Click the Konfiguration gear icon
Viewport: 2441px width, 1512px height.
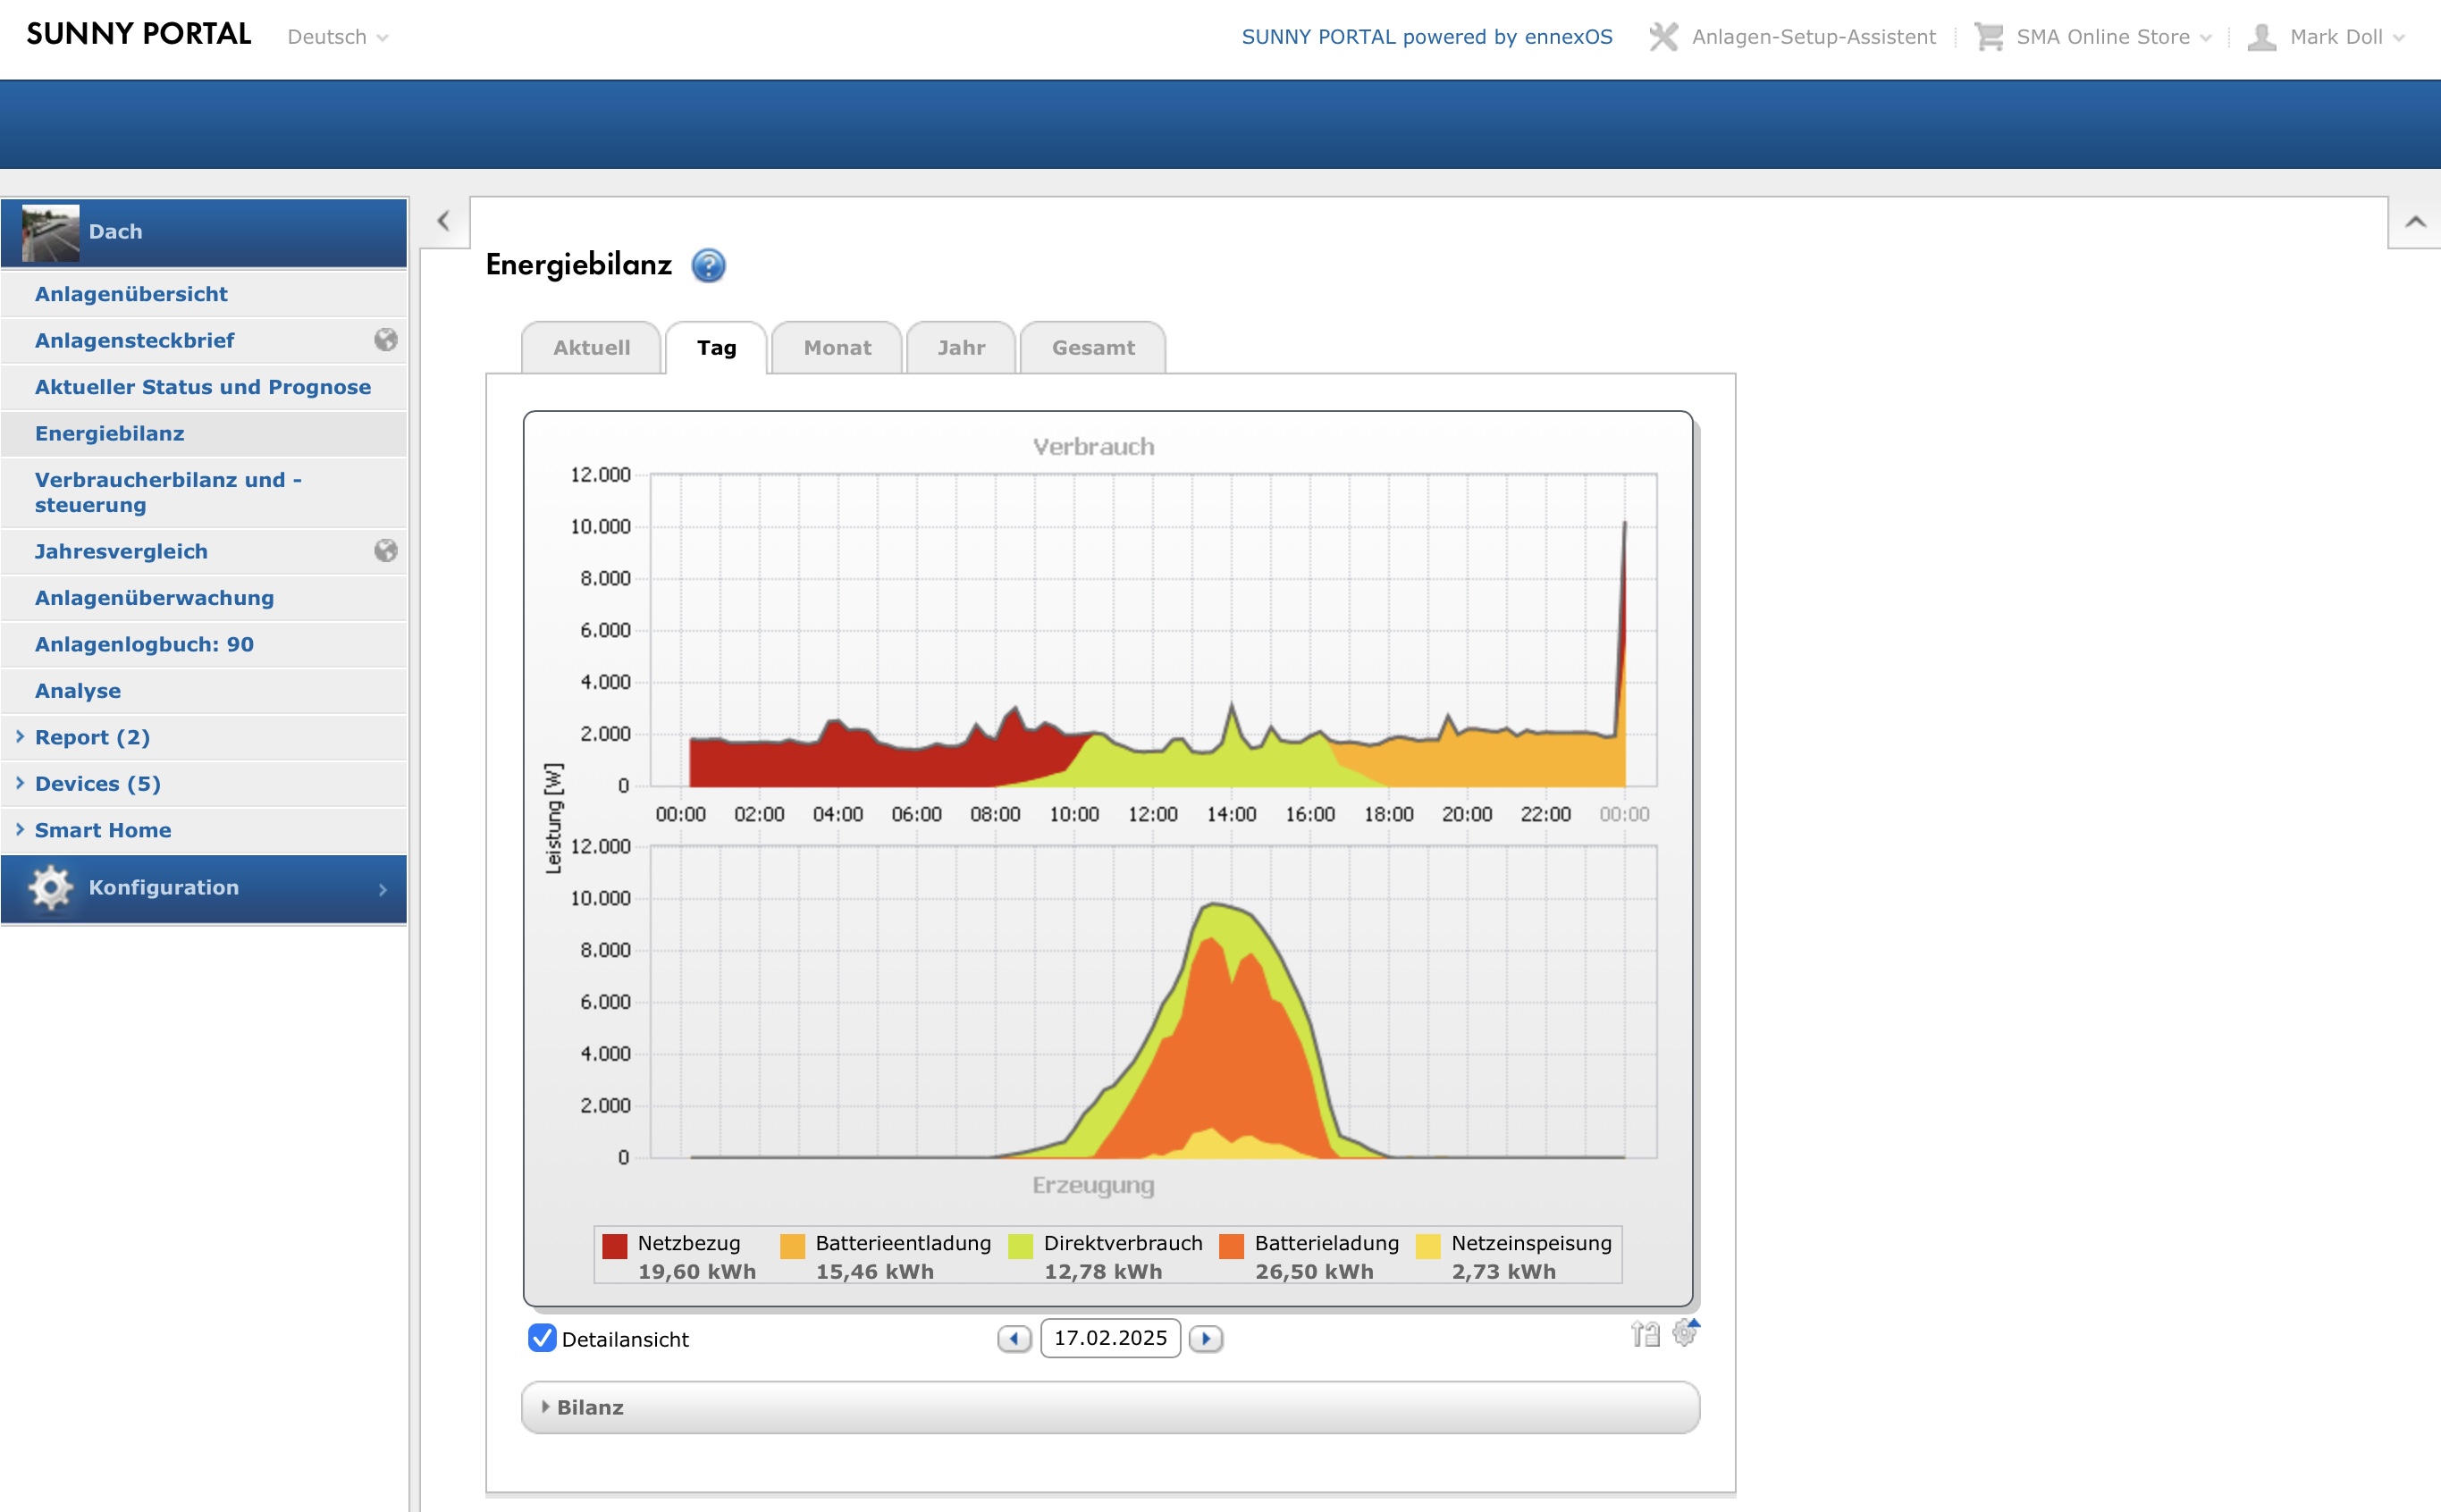(50, 888)
